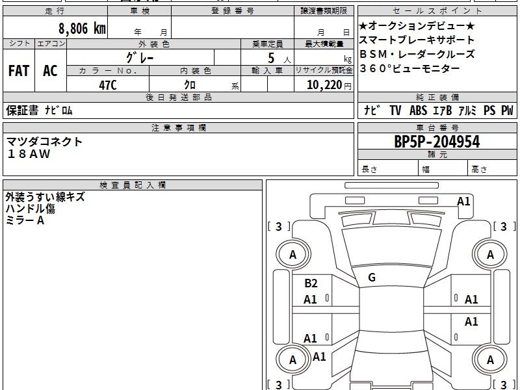This screenshot has height=390, width=520.
Task: Select chassis number BP5P-204954
Action: pyautogui.click(x=437, y=142)
